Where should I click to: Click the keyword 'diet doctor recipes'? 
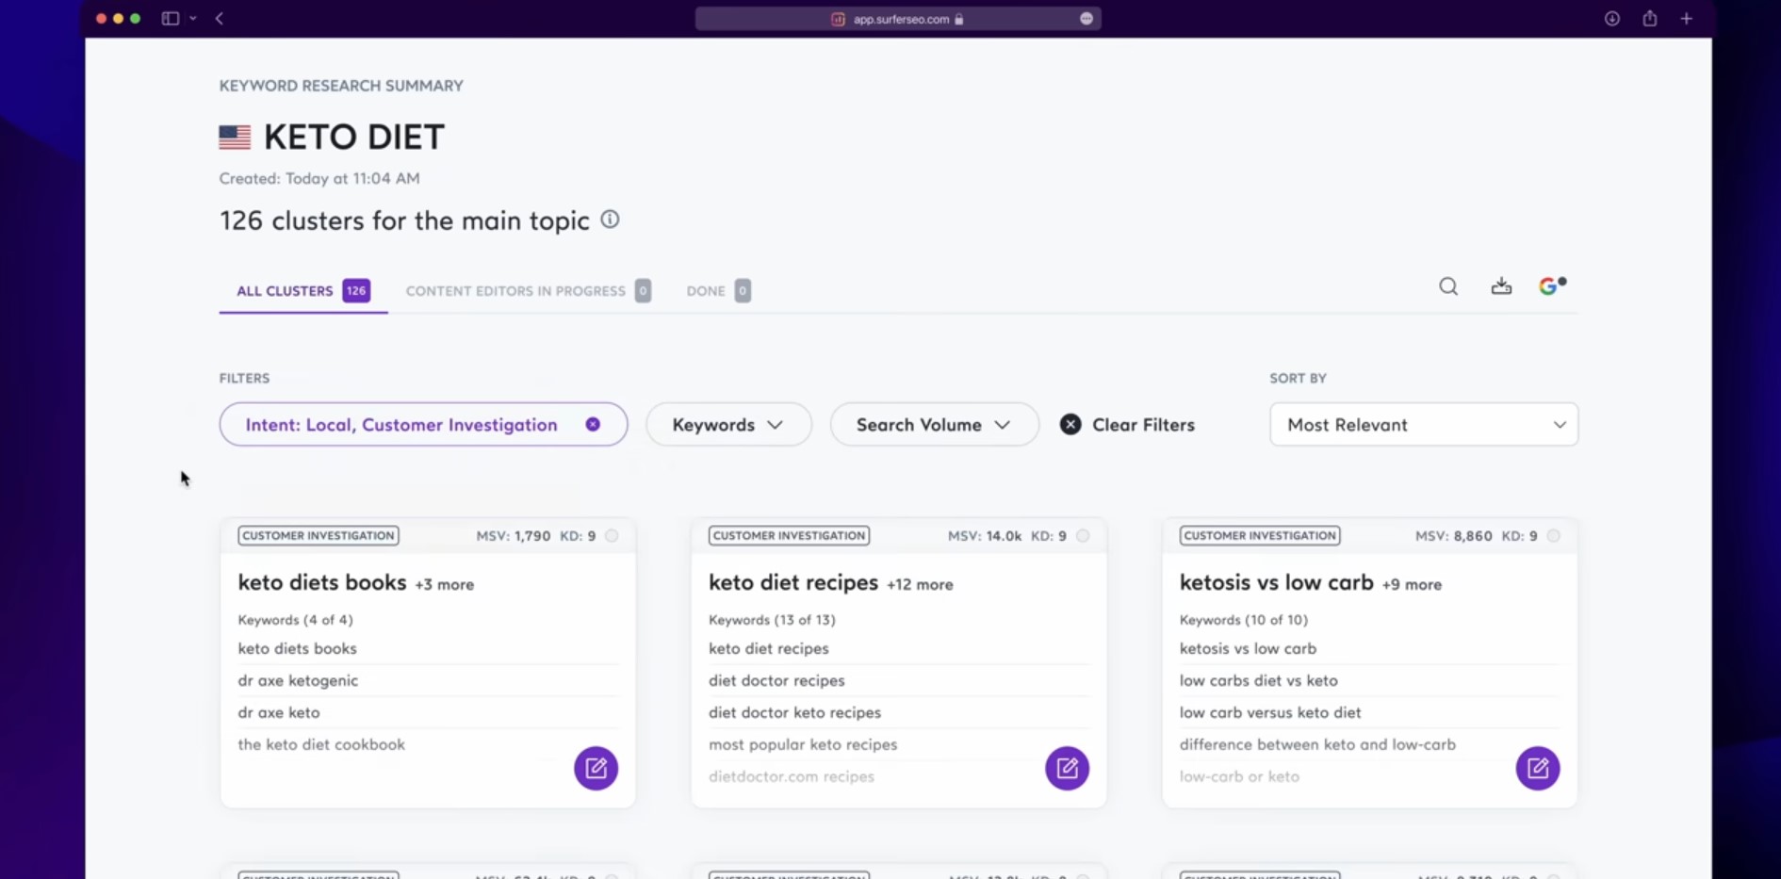click(x=776, y=680)
